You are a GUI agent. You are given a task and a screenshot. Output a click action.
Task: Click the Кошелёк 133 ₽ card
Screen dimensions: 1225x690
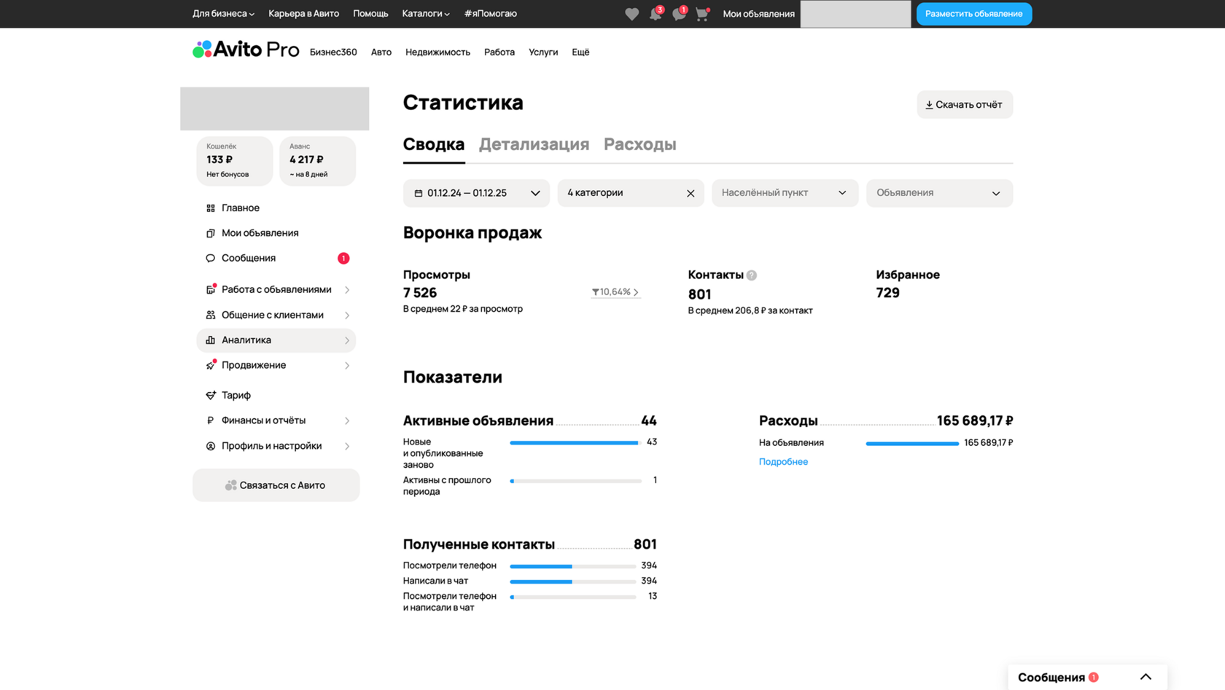tap(234, 160)
